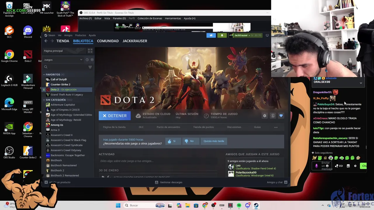Open Página de la tienda link
Image resolution: width=374 pixels, height=210 pixels.
coord(114,127)
